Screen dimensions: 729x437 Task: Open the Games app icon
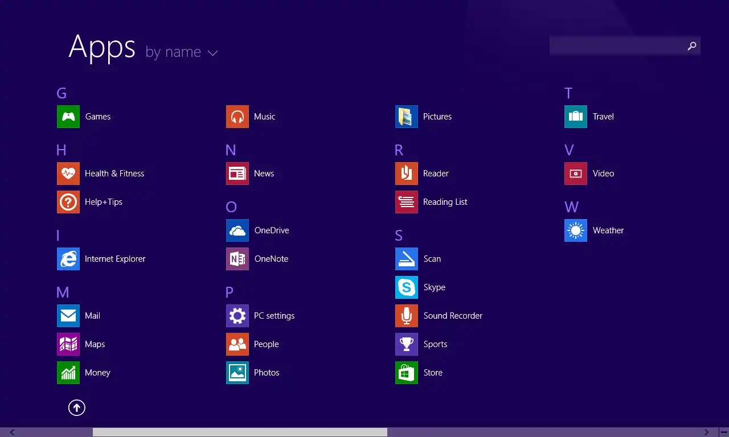point(68,117)
